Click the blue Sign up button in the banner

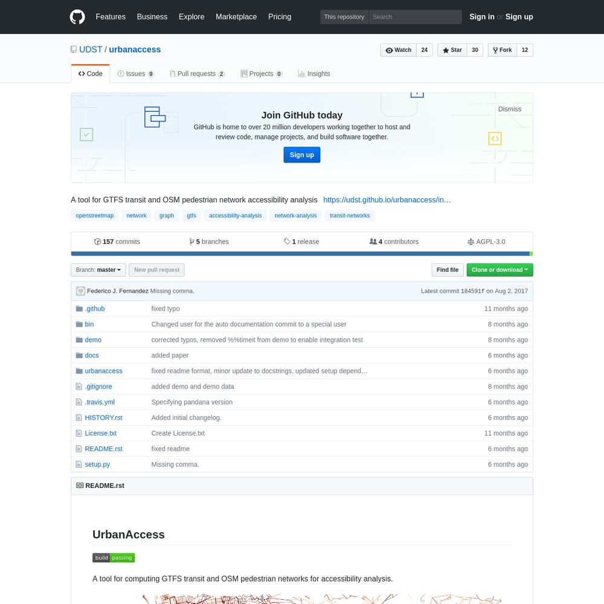pyautogui.click(x=301, y=155)
